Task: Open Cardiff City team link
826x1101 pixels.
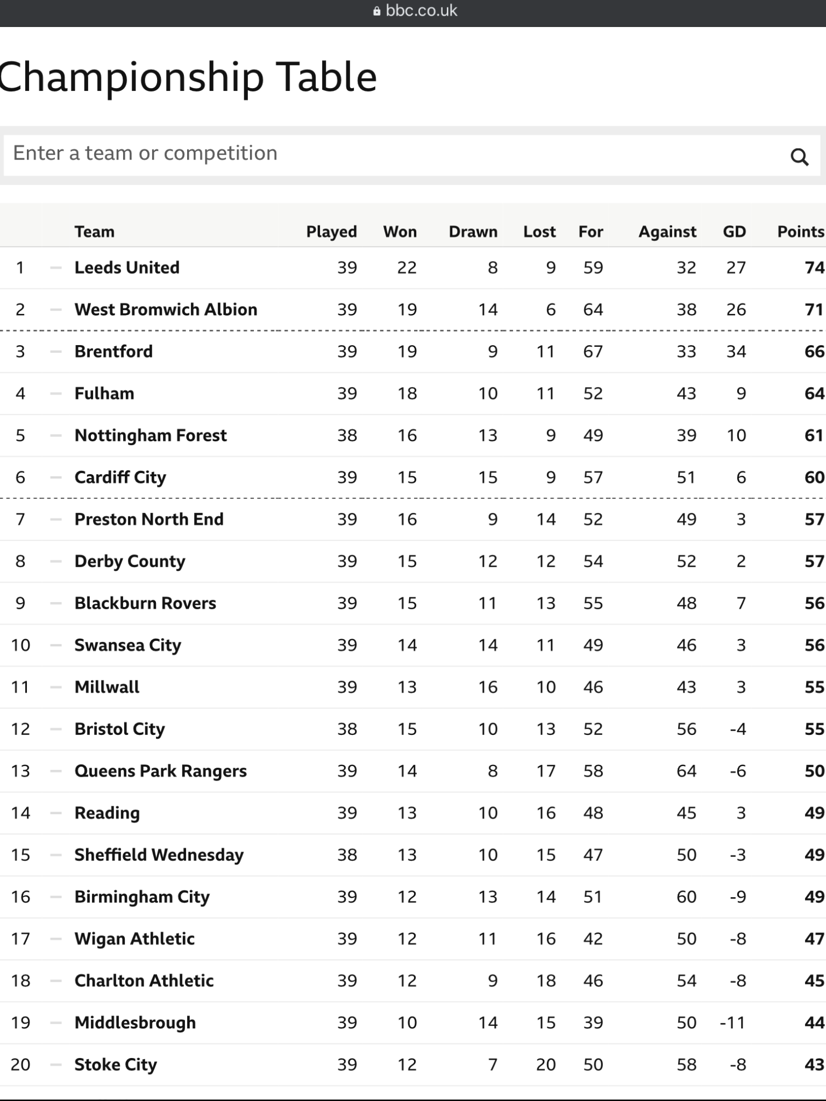Action: 120,477
